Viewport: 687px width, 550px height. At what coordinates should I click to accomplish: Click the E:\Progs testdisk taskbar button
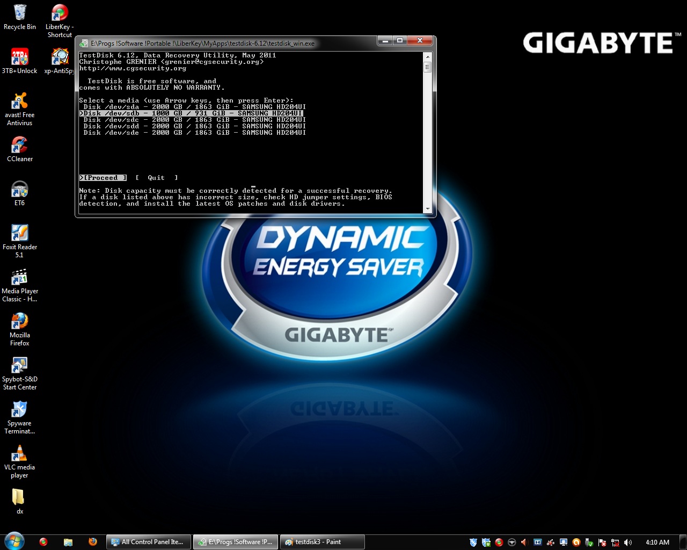point(236,542)
